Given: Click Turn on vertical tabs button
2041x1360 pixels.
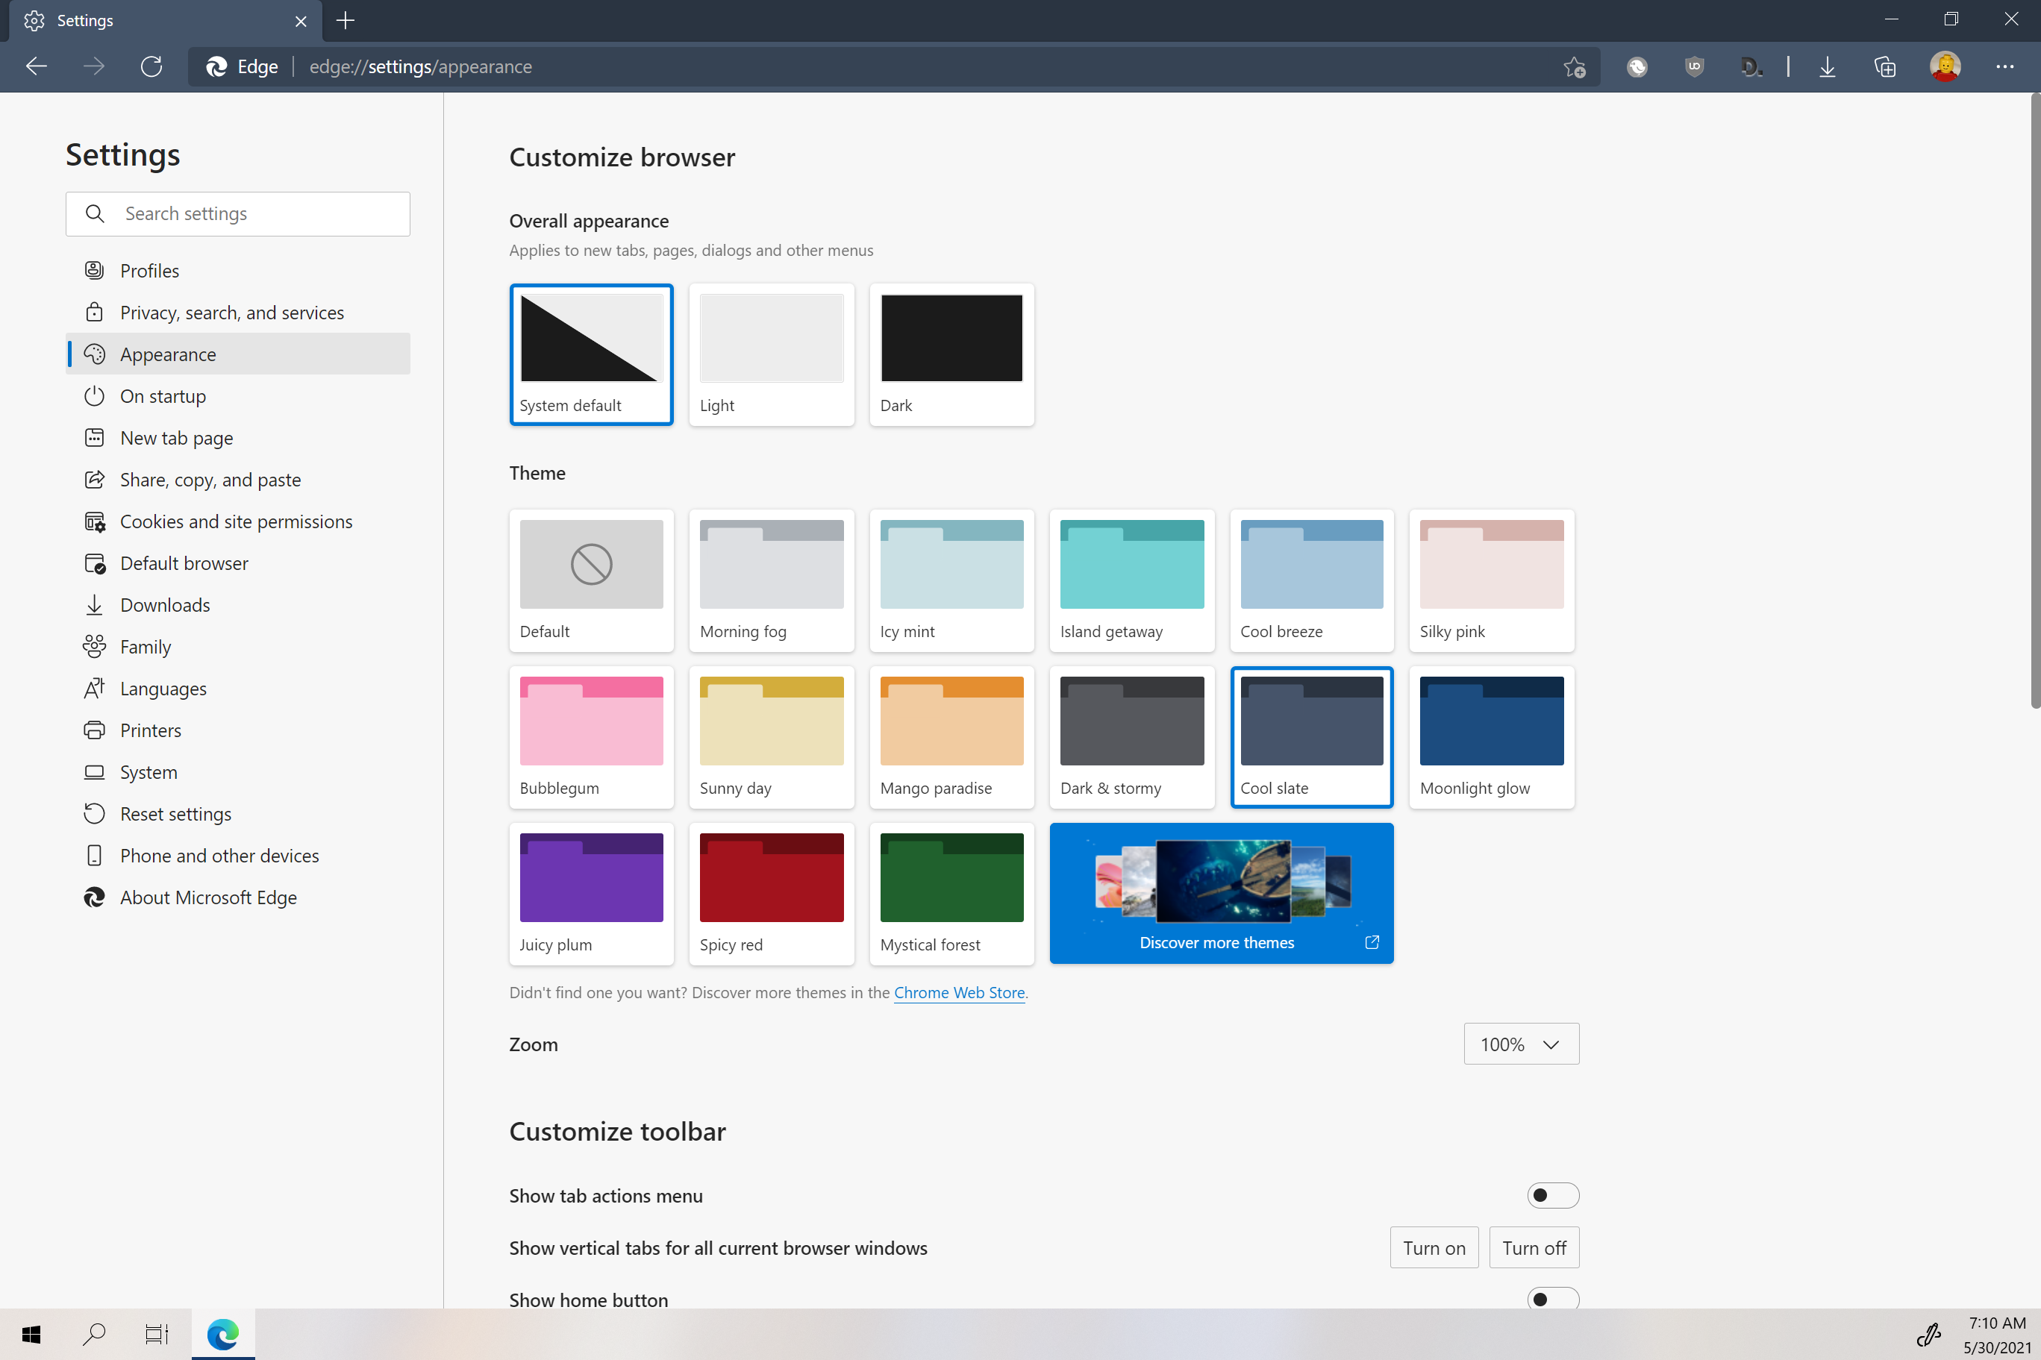Looking at the screenshot, I should pos(1434,1247).
